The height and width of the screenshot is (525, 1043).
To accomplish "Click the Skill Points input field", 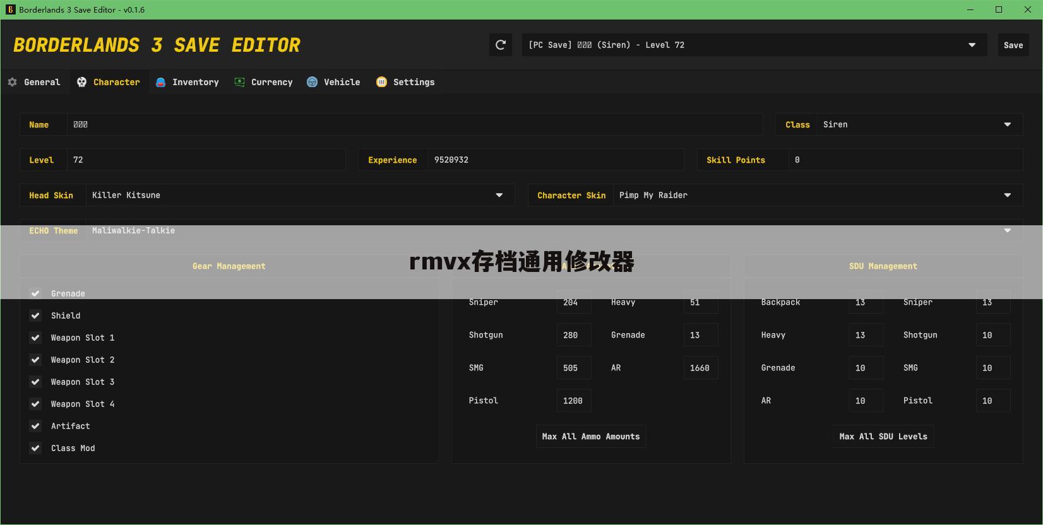I will tap(905, 160).
